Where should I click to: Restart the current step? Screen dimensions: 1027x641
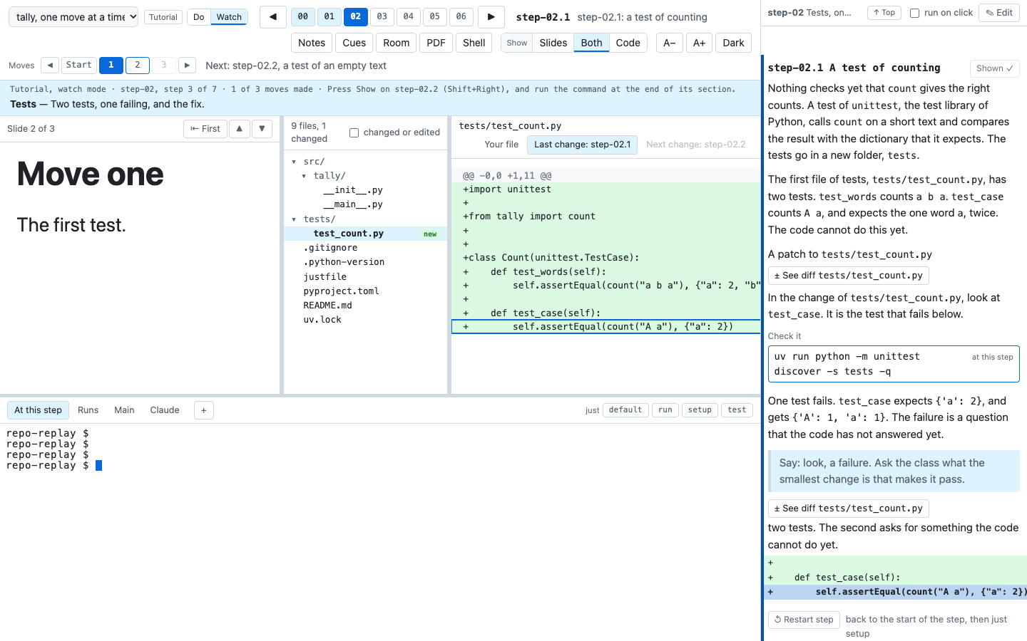point(804,620)
